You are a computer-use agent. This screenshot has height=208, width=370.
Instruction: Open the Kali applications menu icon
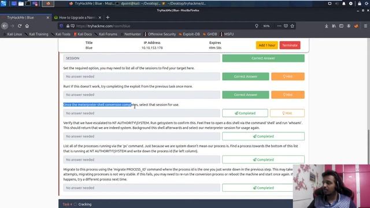click(3, 3)
